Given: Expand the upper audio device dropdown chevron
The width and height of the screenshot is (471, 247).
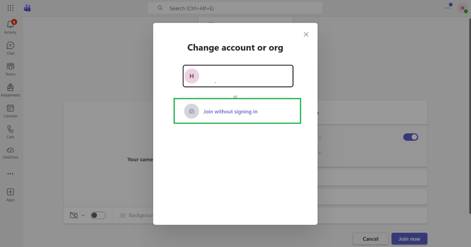Looking at the screenshot, I should [320, 138].
